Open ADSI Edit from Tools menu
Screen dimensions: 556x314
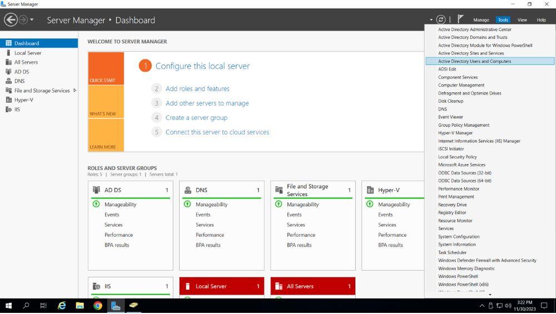[x=447, y=69]
